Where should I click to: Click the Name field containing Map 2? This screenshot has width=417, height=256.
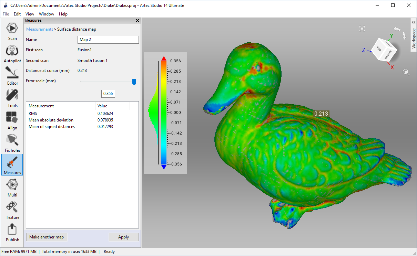tap(108, 40)
